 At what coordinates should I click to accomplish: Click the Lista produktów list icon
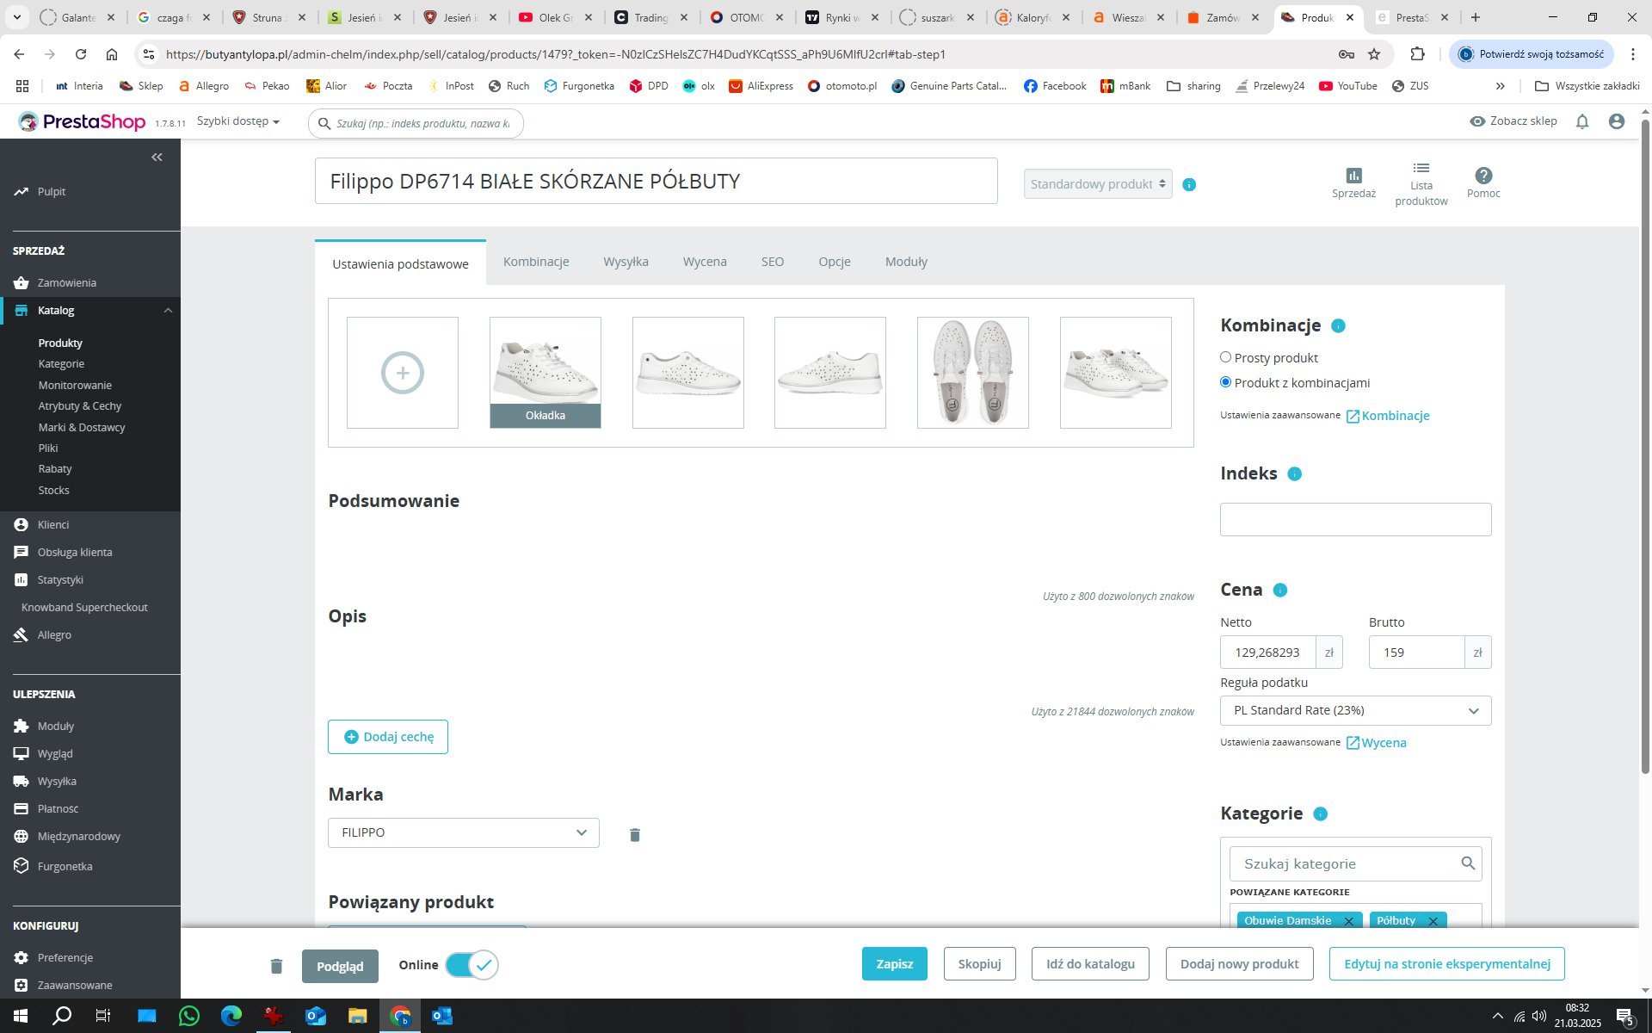(x=1421, y=169)
